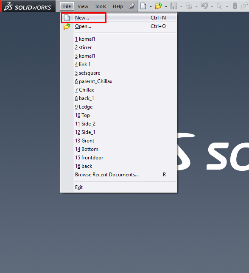Open recent document 6 parernt_Chillax
The width and height of the screenshot is (249, 273).
point(119,81)
